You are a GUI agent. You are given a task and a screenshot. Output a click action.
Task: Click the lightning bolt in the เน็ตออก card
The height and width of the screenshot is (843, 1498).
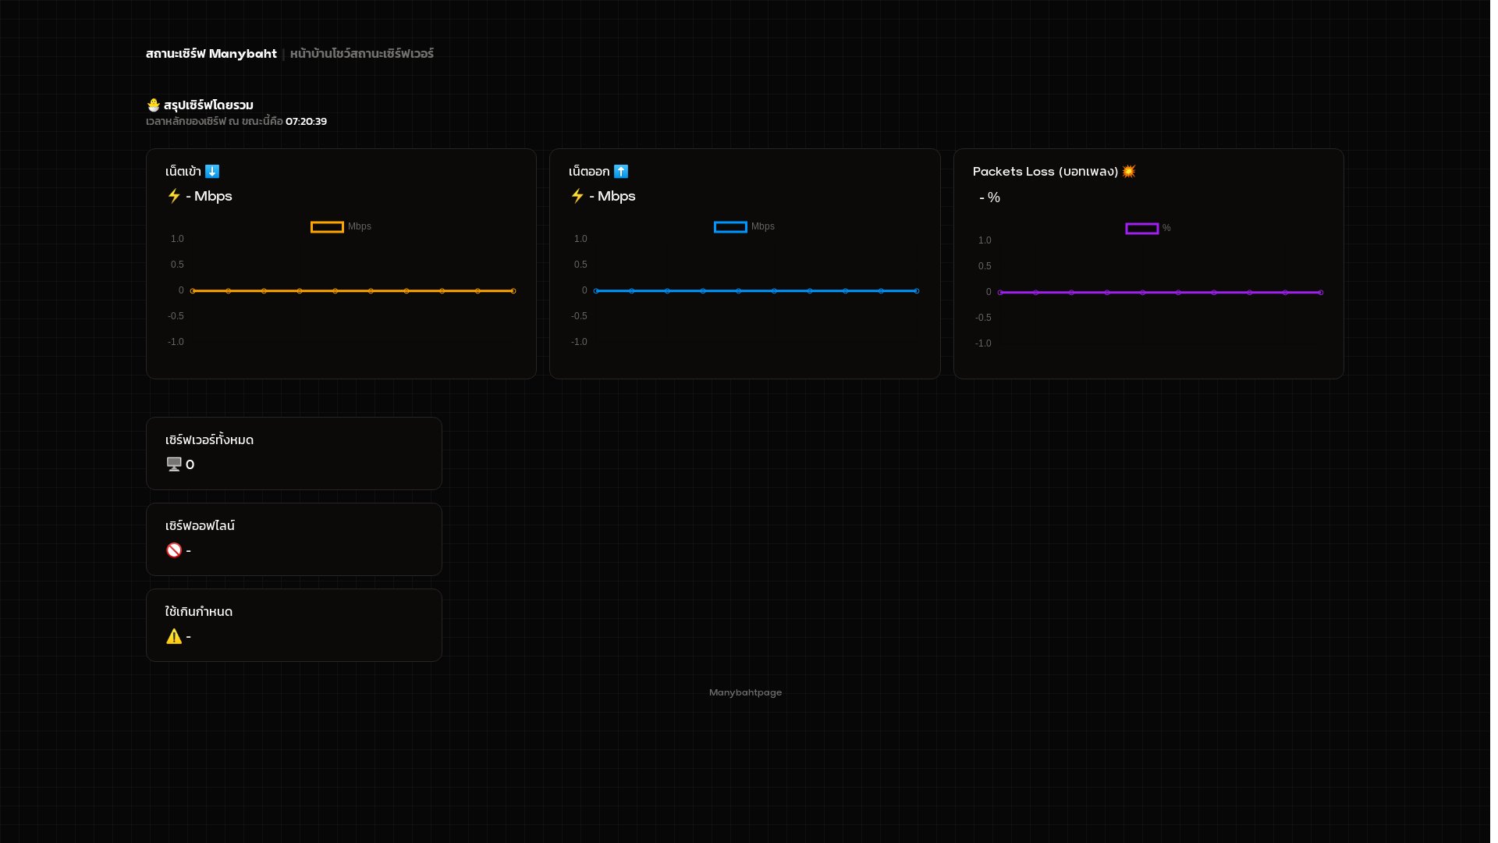tap(577, 196)
